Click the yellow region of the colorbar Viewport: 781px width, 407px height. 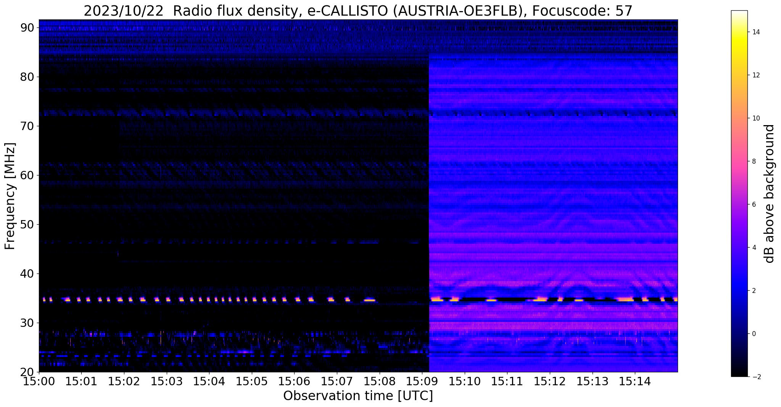pos(739,43)
